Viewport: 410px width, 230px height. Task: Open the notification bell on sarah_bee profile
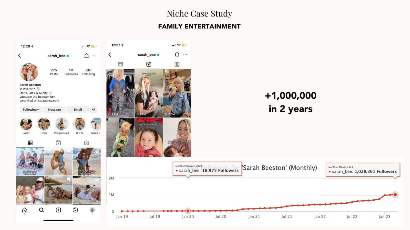coord(86,56)
